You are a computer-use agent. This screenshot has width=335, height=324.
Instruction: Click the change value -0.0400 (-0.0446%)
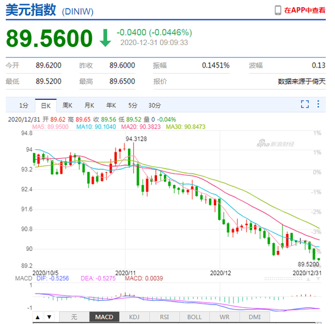pyautogui.click(x=154, y=32)
